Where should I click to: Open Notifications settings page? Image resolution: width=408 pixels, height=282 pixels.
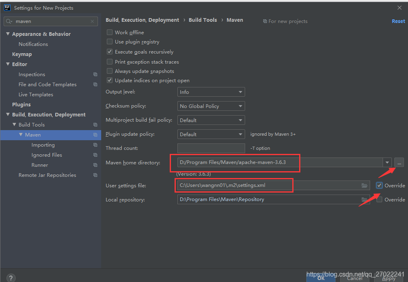(33, 44)
